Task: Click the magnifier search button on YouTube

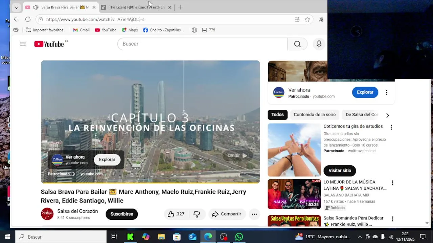Action: click(x=297, y=44)
